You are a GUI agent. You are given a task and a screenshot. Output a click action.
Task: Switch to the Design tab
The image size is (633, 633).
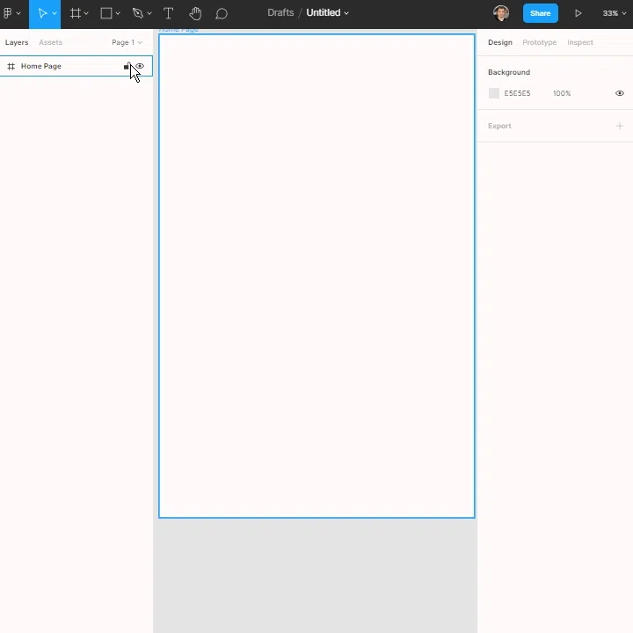tap(499, 42)
